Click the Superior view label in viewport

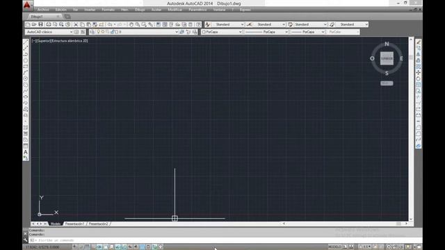coord(44,41)
